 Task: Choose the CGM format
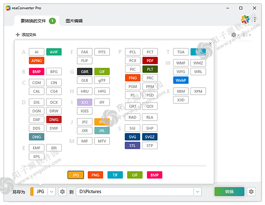pyautogui.click(x=36, y=83)
